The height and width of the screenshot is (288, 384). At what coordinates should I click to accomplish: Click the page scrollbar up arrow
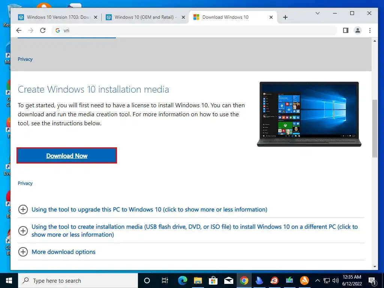[375, 41]
